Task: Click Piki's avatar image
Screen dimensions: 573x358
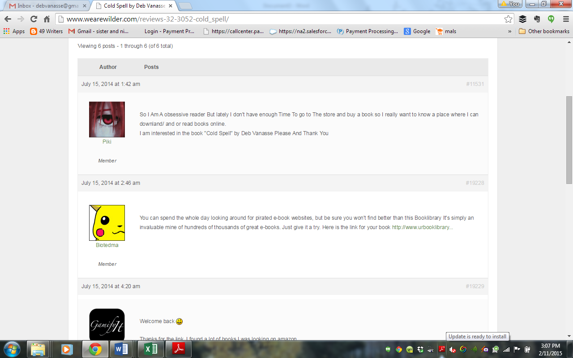Action: [107, 119]
